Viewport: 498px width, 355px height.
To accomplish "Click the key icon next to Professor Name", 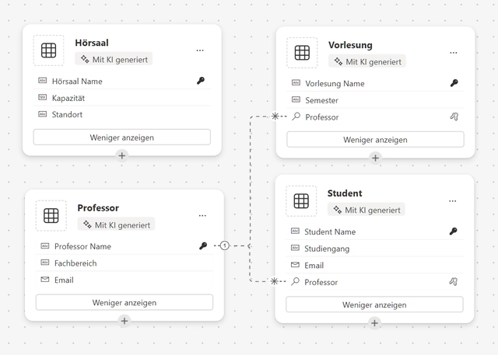I will (203, 245).
